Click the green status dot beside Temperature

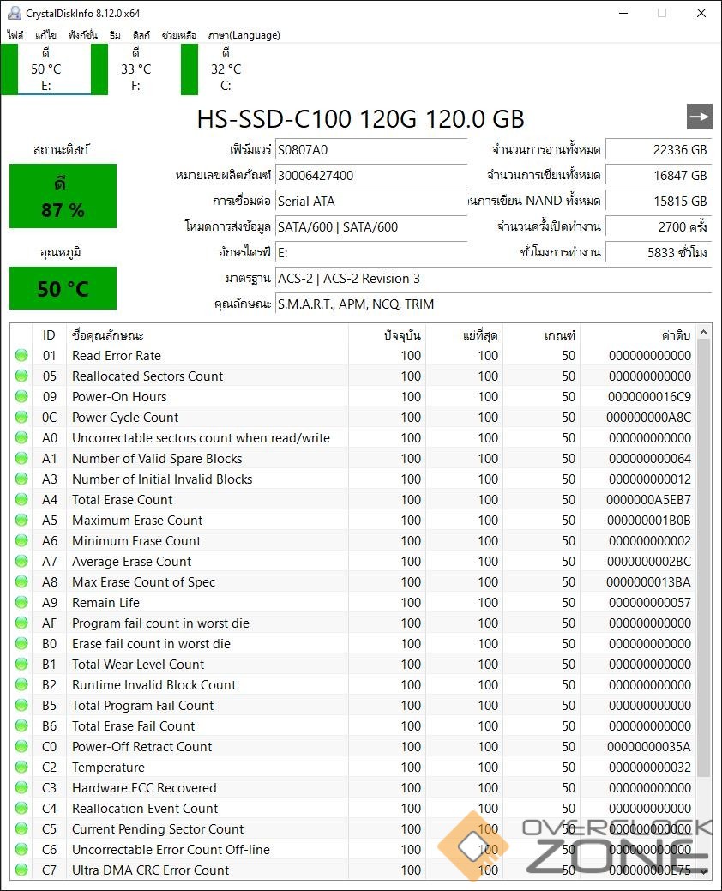[21, 768]
